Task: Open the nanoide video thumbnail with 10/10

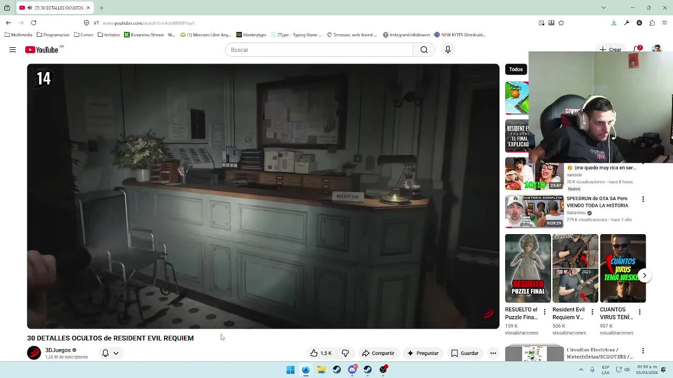Action: tap(534, 174)
